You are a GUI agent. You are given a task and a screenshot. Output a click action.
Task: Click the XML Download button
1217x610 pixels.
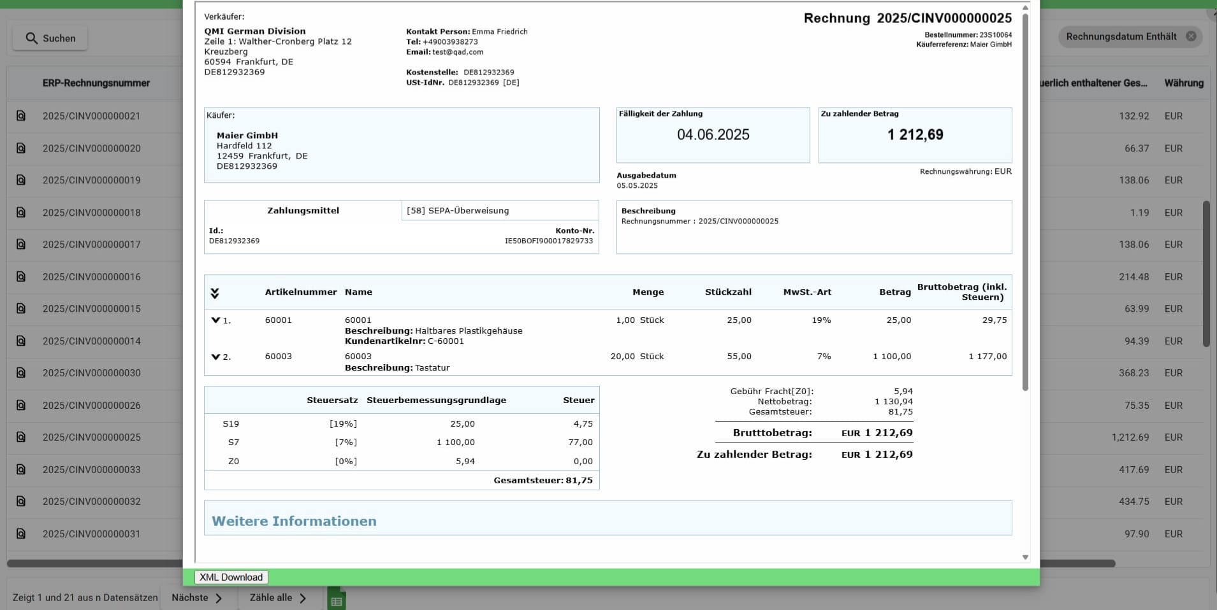(231, 578)
